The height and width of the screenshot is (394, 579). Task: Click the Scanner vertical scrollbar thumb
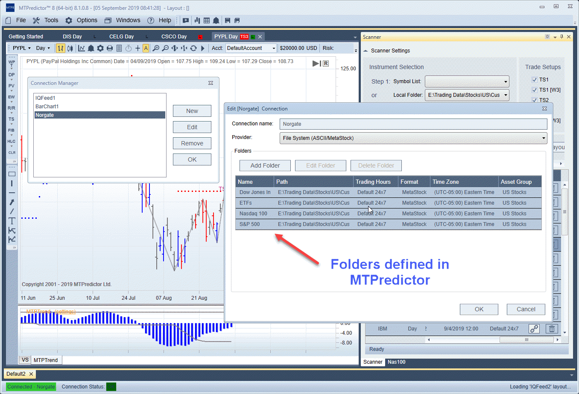pyautogui.click(x=564, y=211)
